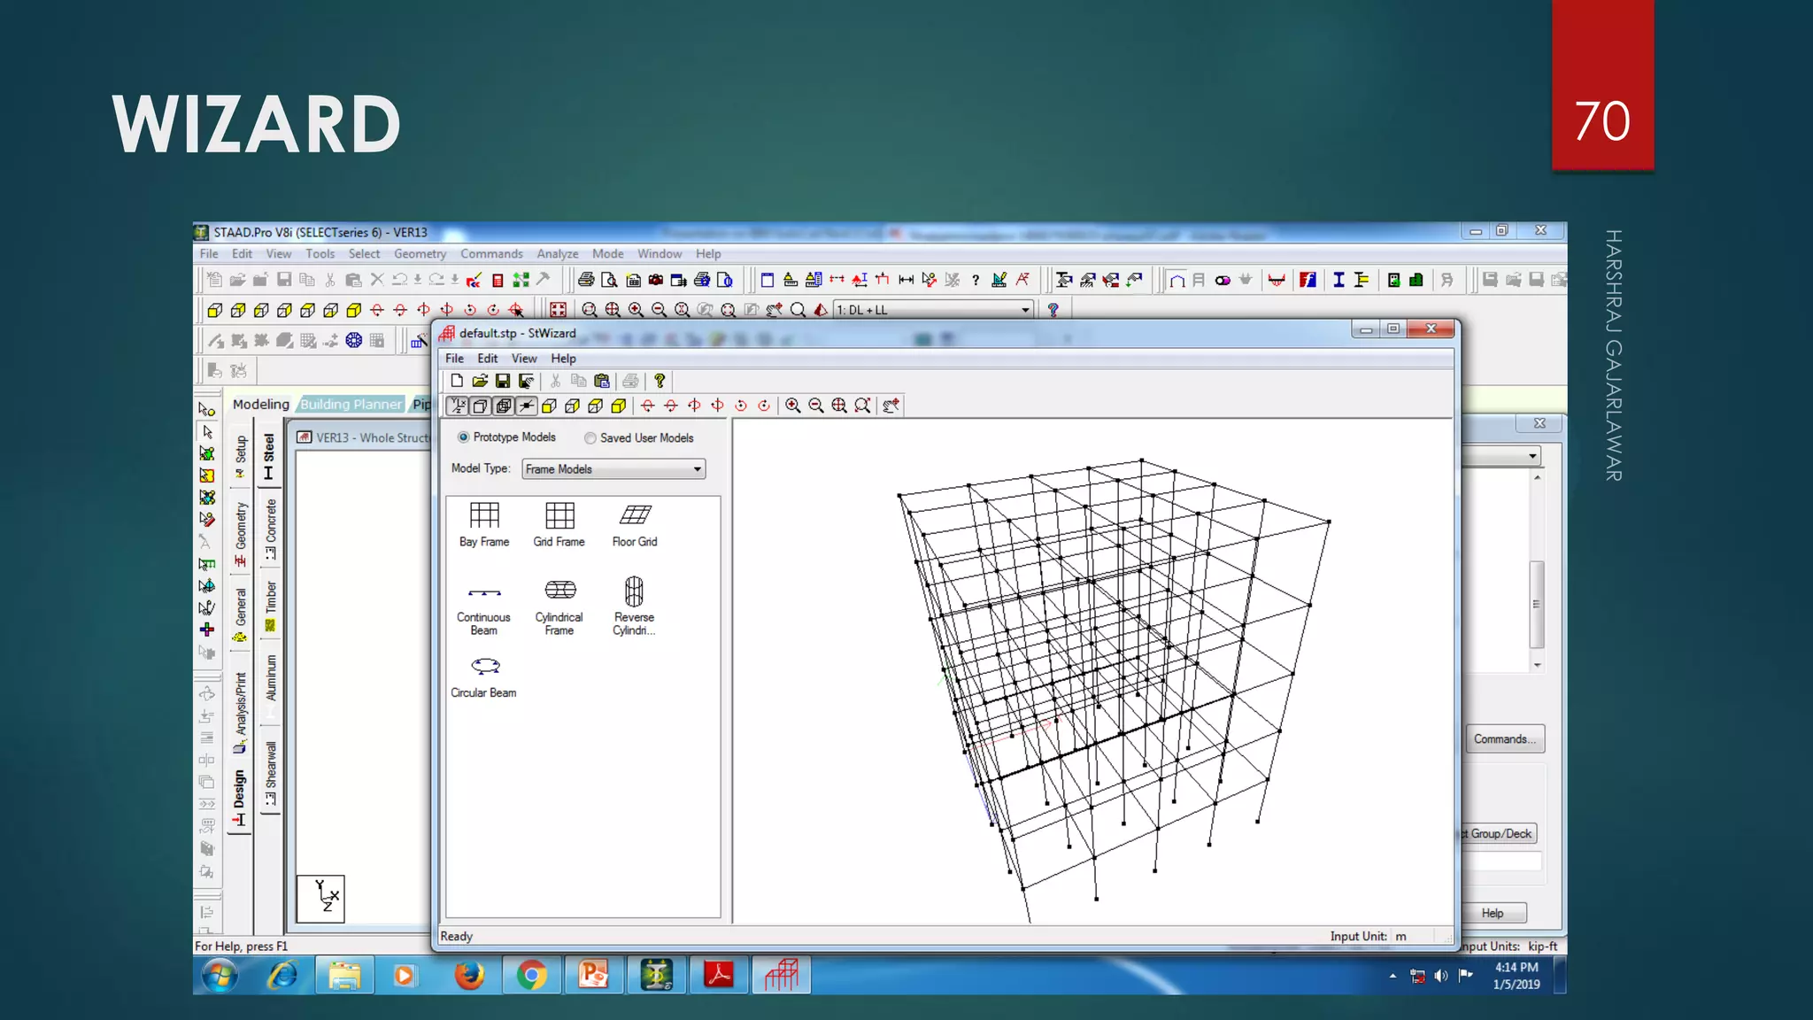Click the Save icon in StWizard toolbar
Screen dimensions: 1813x1020
pos(503,382)
